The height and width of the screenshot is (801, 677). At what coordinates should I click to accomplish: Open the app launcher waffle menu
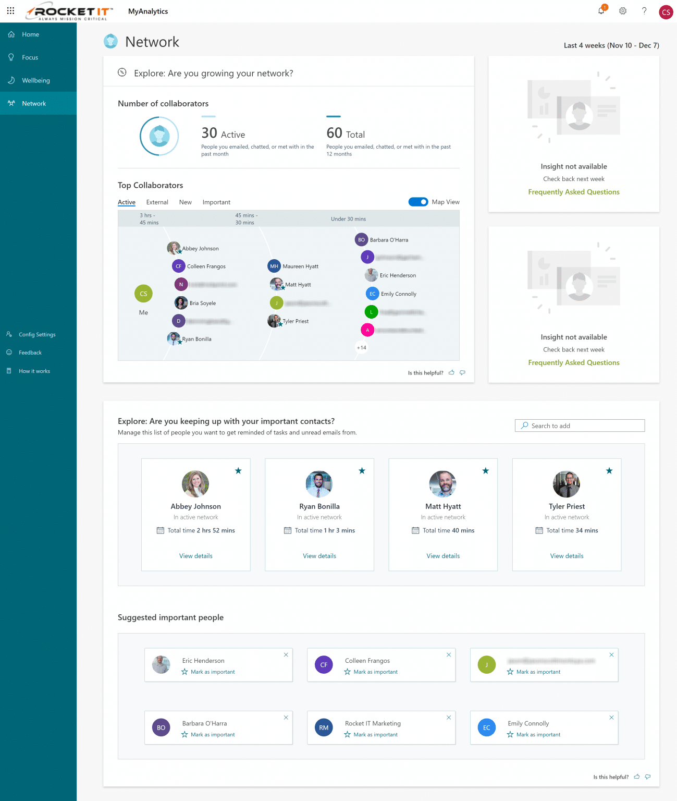(x=10, y=11)
